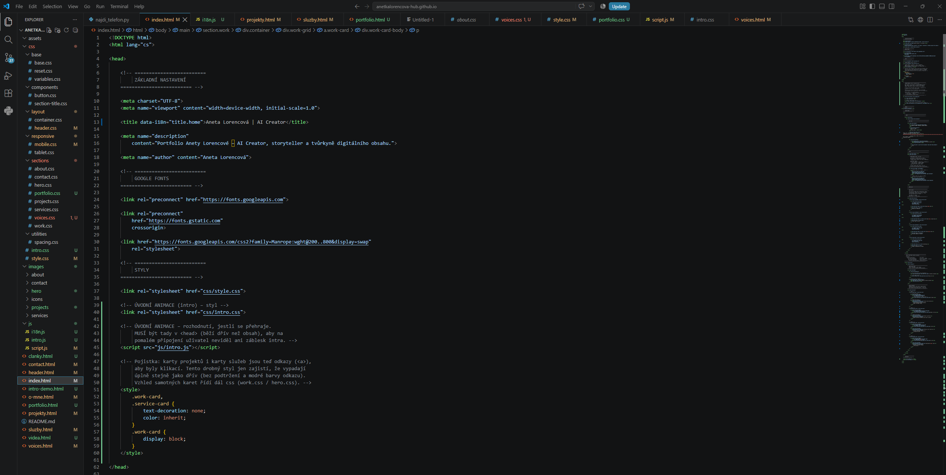946x475 pixels.
Task: Switch to the script.js tab
Action: point(662,20)
